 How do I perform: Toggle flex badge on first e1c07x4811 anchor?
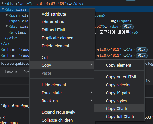[x=142, y=50]
